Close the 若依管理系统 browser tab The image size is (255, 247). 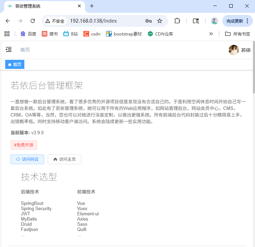(79, 6)
